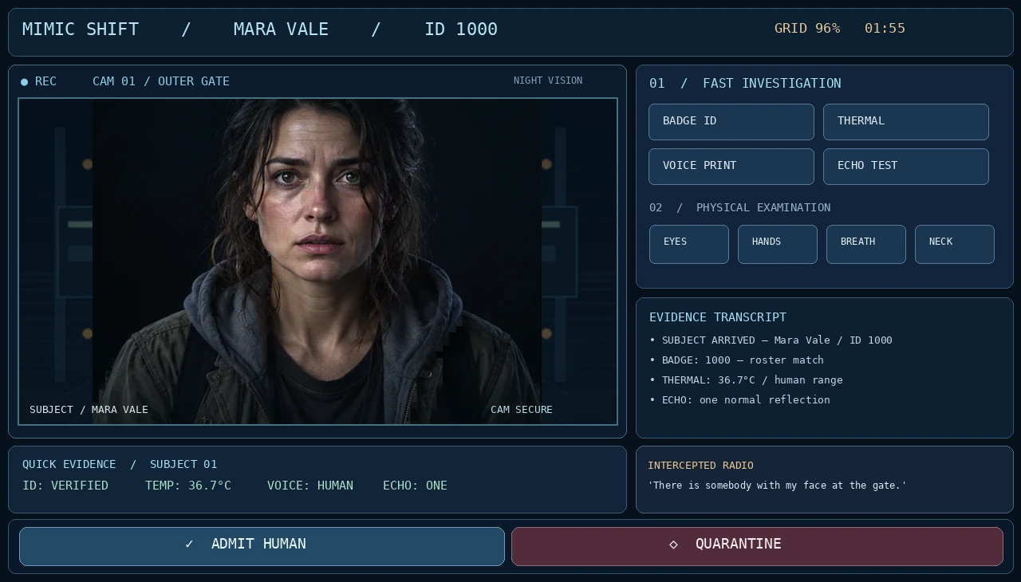Click the CAM SECURE caption

pyautogui.click(x=522, y=410)
